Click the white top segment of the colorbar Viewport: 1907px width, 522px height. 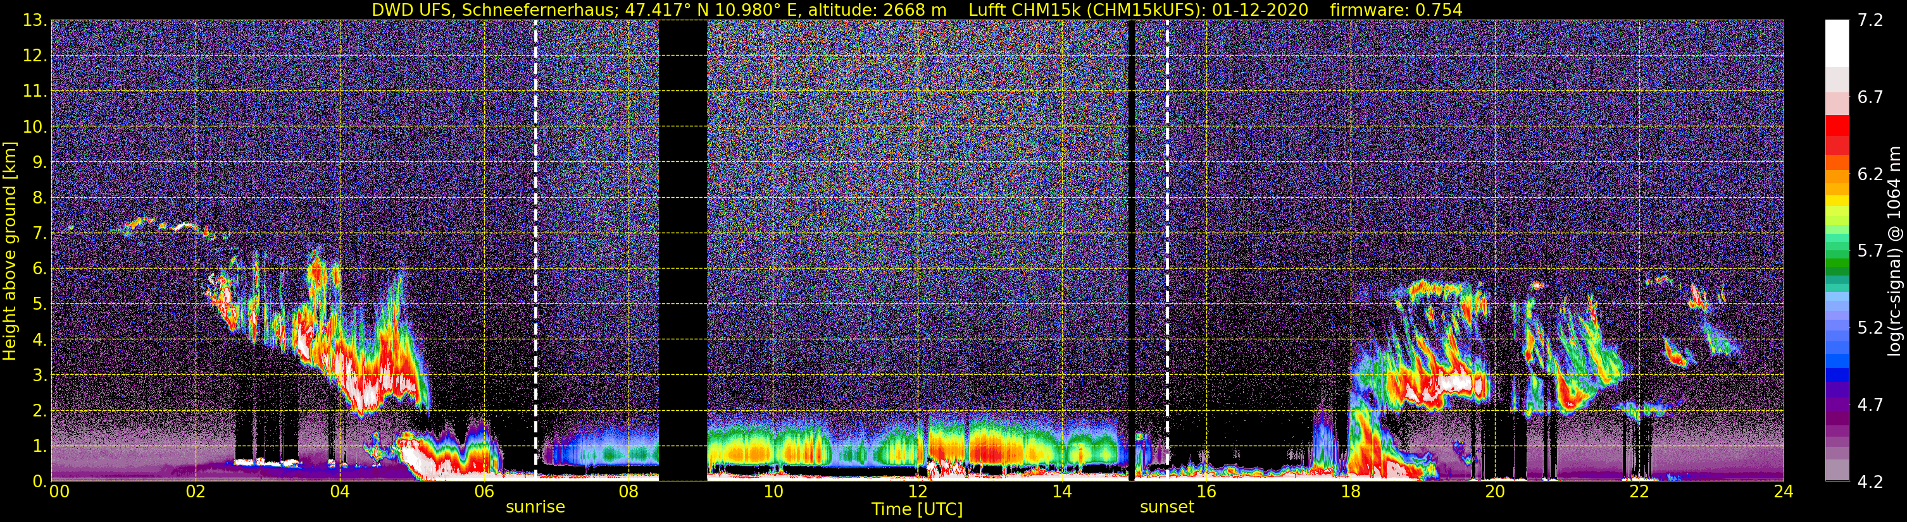(x=1837, y=43)
